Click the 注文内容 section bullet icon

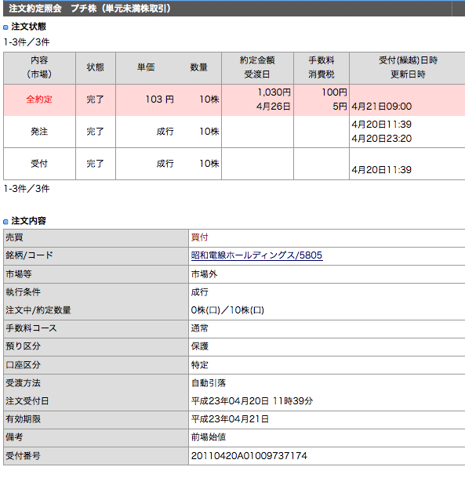tap(5, 222)
